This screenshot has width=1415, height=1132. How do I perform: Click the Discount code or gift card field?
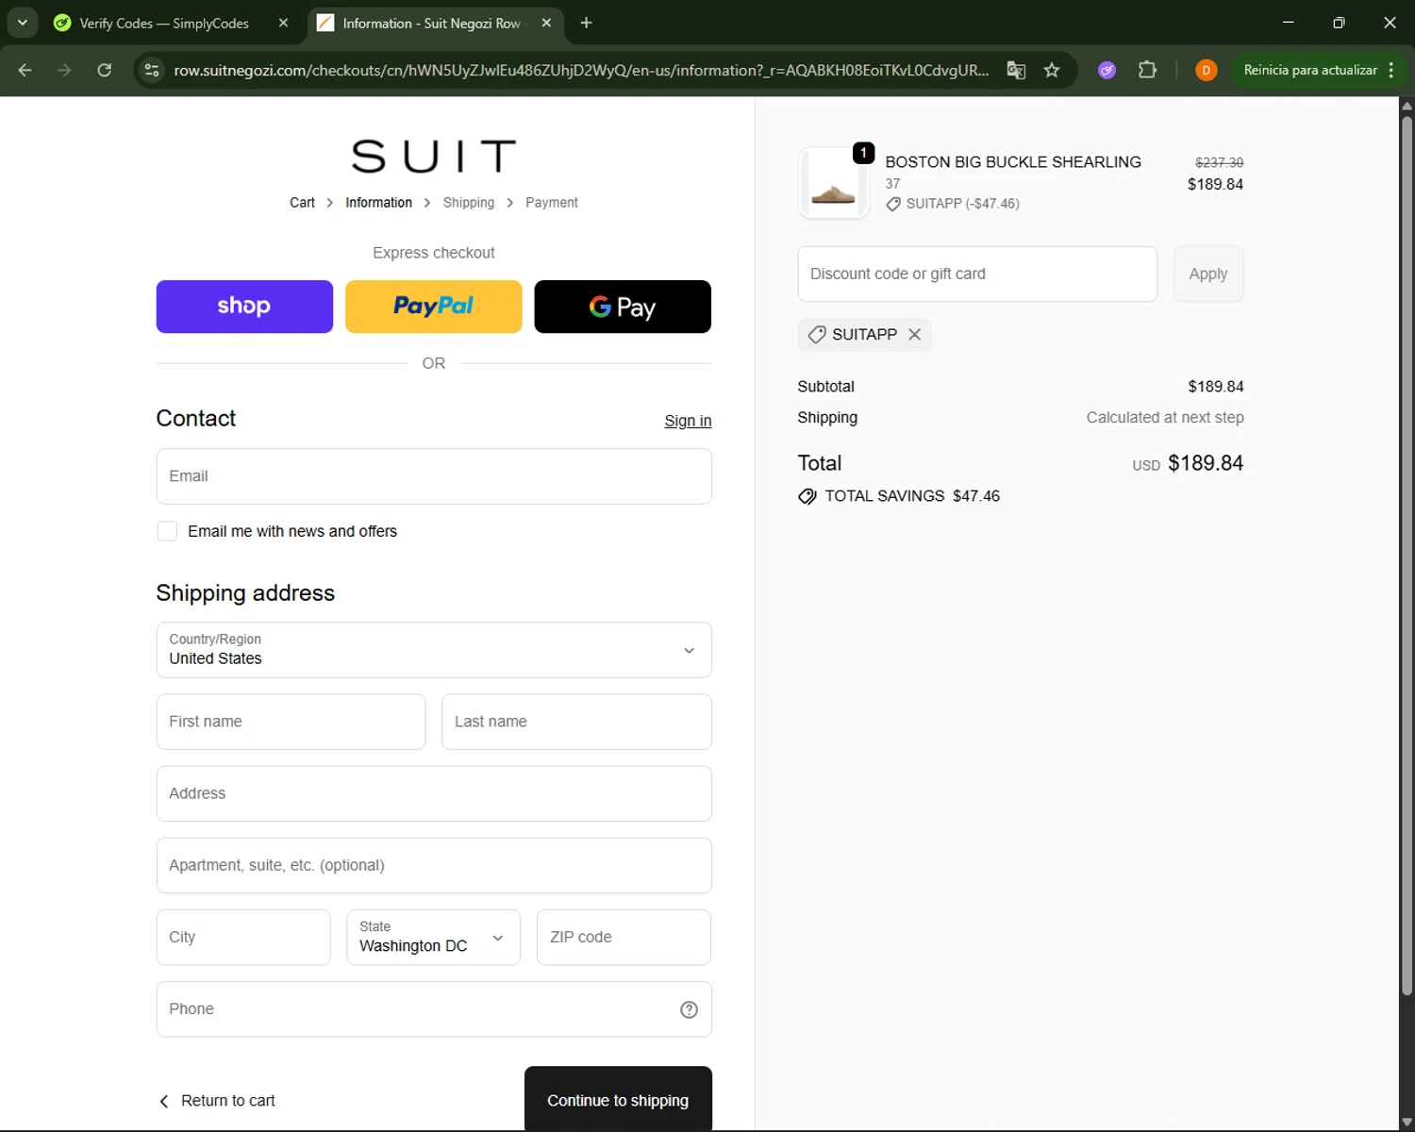point(977,274)
